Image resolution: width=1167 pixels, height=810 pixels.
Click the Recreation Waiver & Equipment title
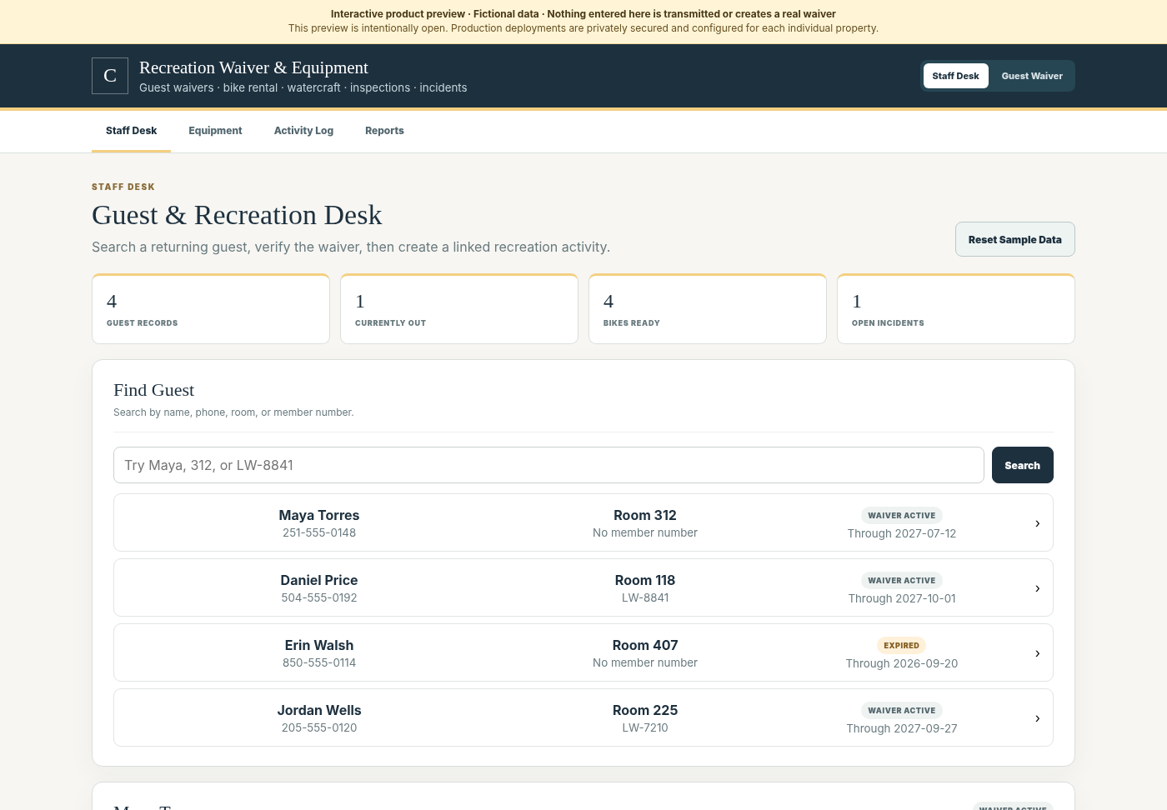(x=253, y=67)
